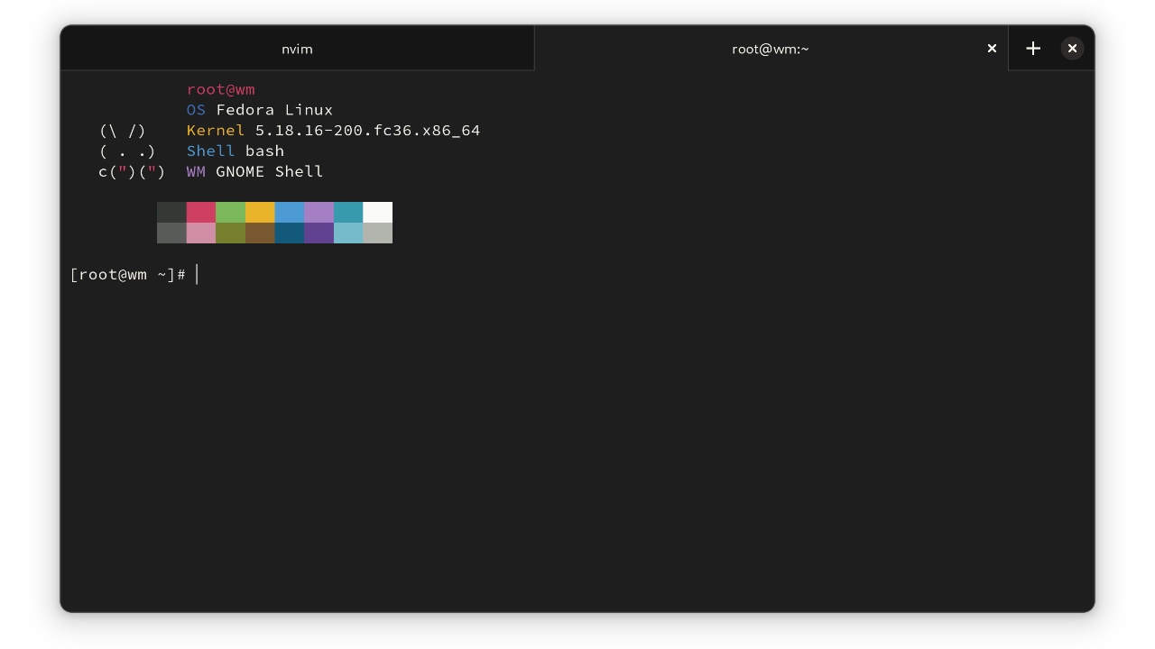Click the dark purple color block
1155x649 pixels.
319,233
